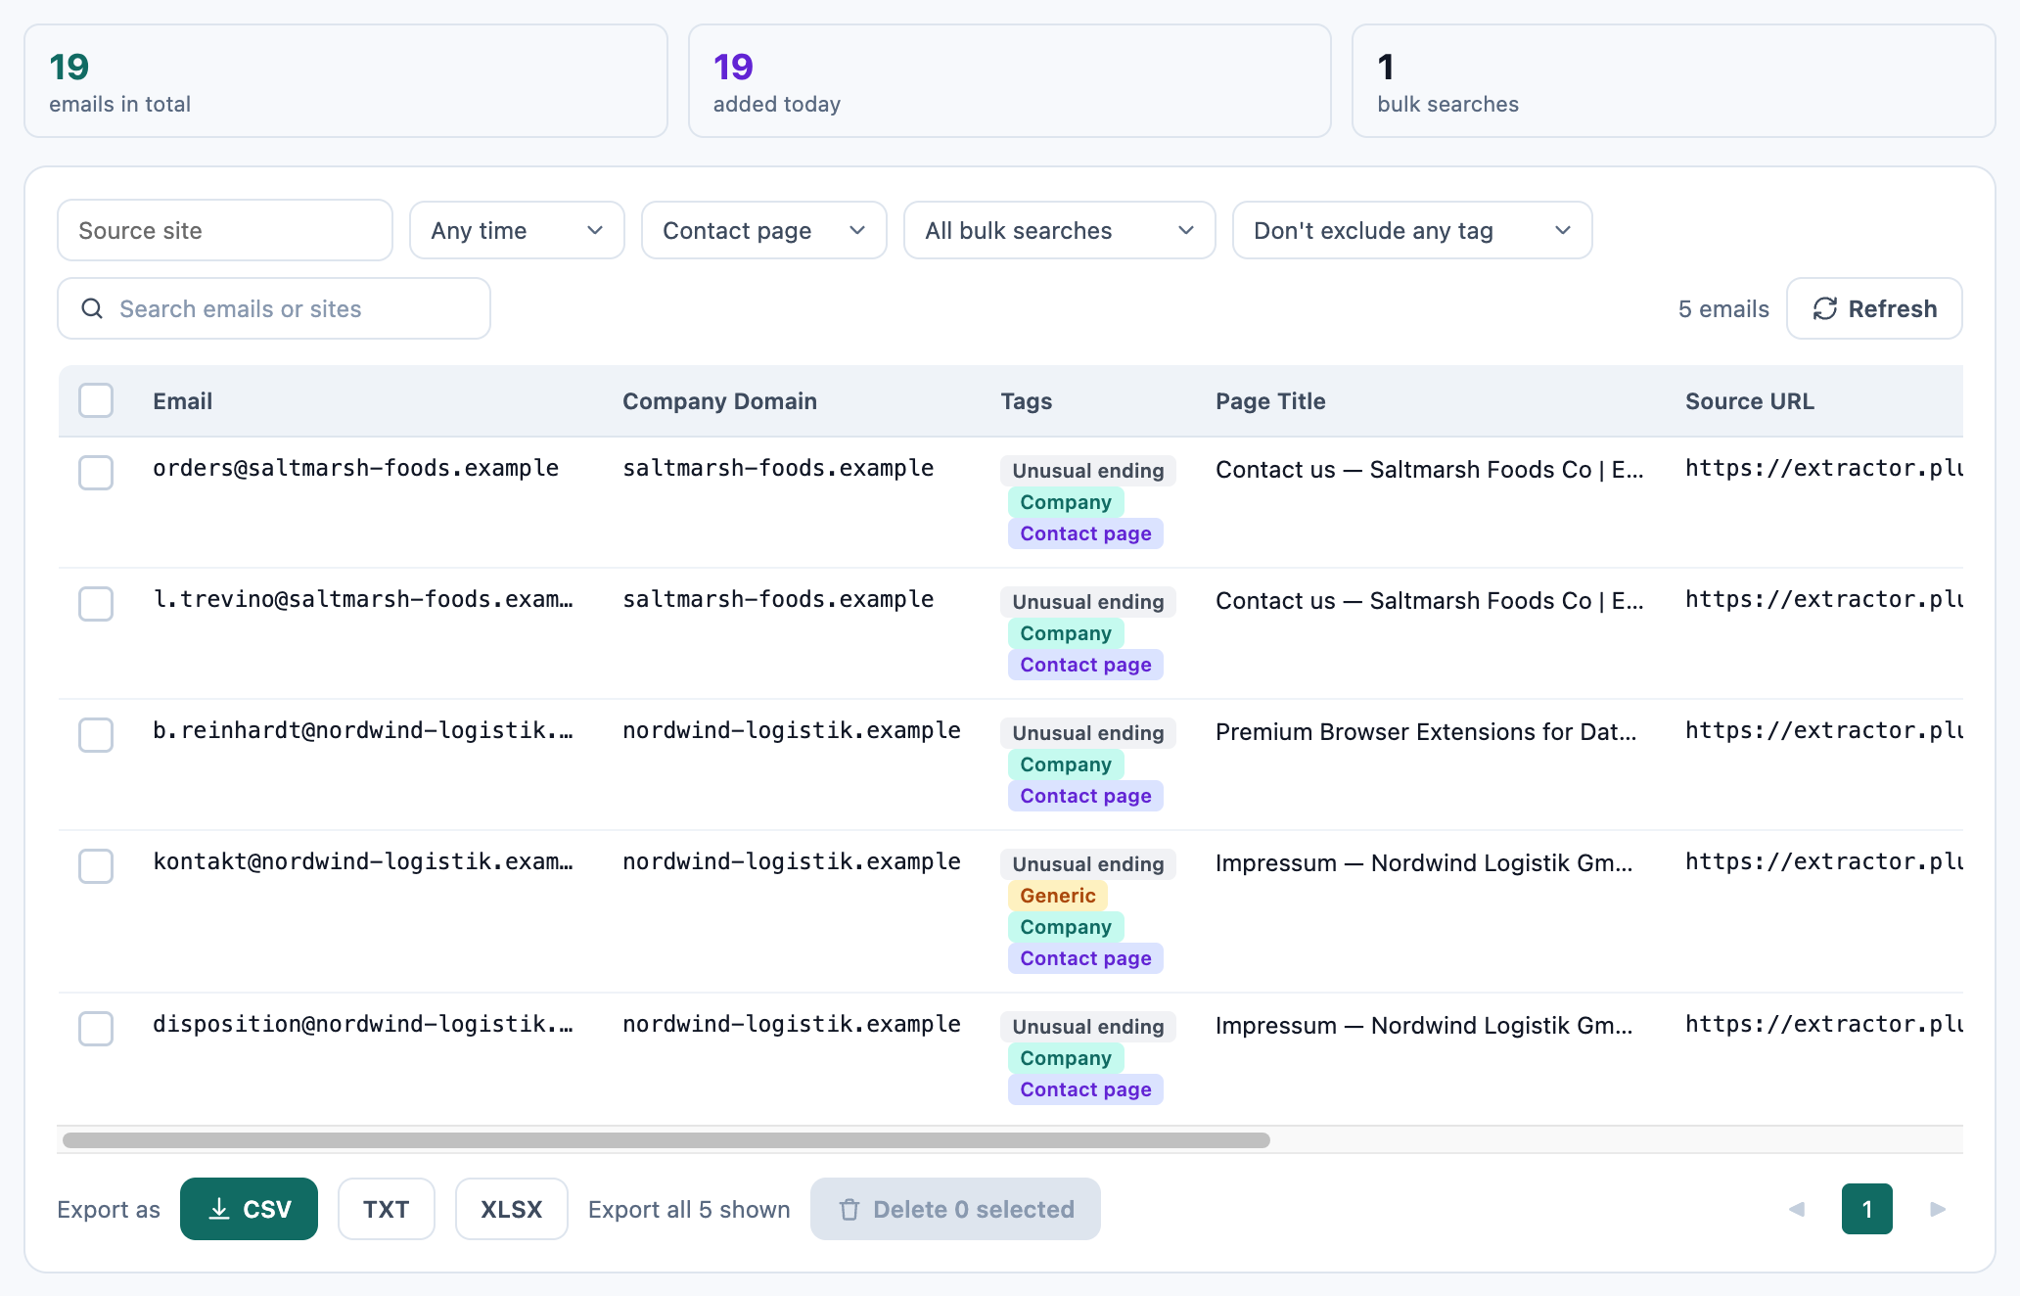The width and height of the screenshot is (2020, 1296).
Task: Open the All bulk searches dropdown
Action: [1060, 230]
